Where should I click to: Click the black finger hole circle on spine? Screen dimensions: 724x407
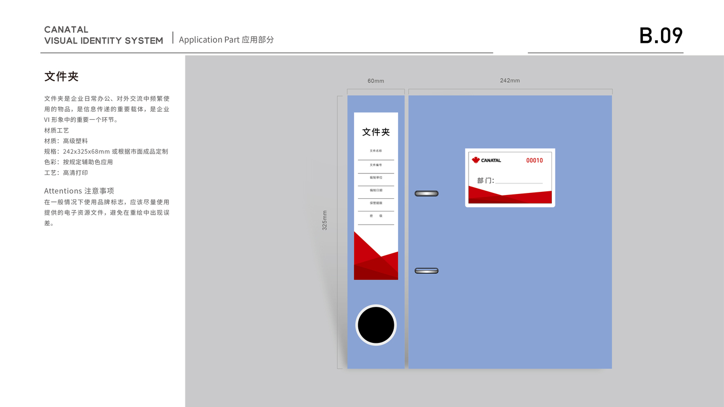[376, 325]
